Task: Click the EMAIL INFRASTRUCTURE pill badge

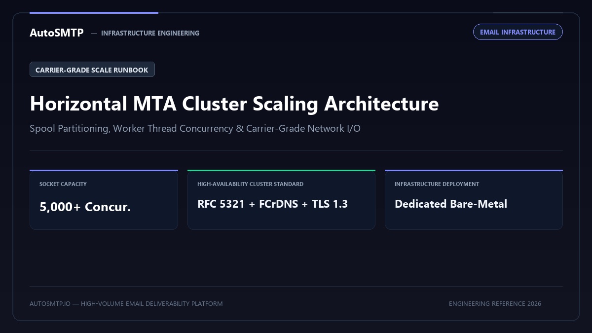Action: [518, 32]
